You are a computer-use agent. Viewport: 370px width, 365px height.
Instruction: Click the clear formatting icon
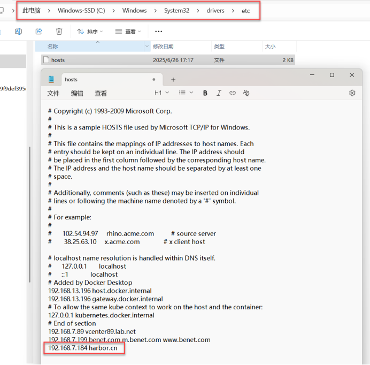[246, 93]
